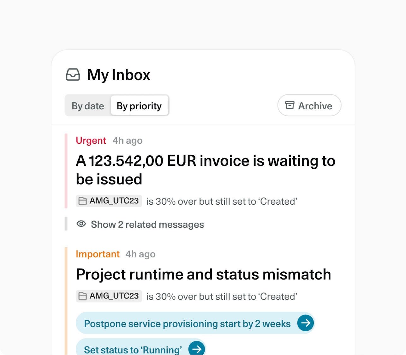This screenshot has height=355, width=406.
Task: Open the Archive button
Action: (x=309, y=105)
